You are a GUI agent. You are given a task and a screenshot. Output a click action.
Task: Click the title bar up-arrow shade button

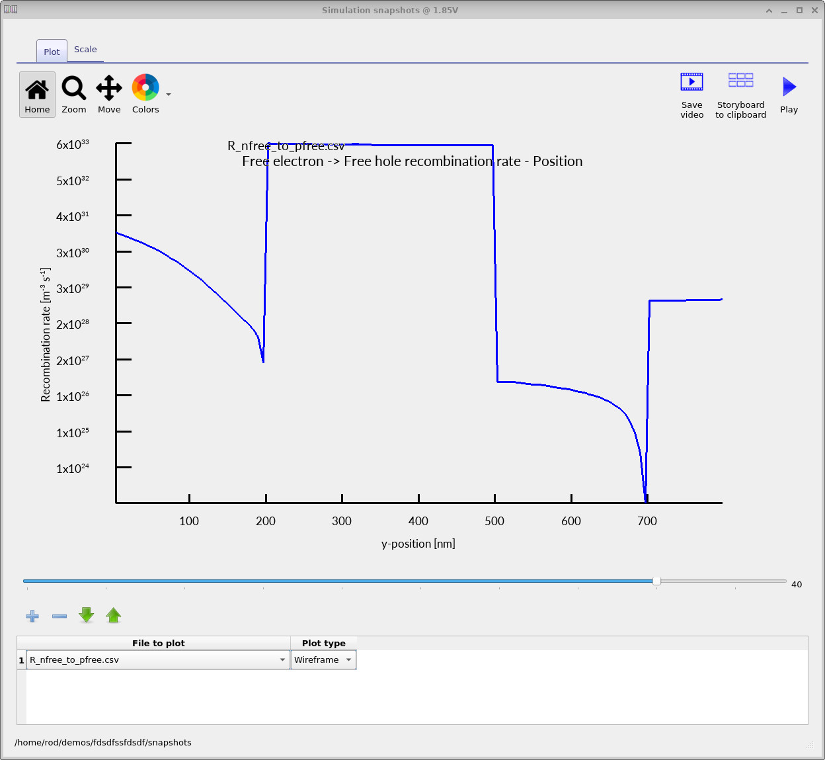(769, 11)
